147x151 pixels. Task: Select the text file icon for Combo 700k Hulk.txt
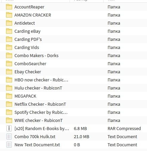(9, 136)
